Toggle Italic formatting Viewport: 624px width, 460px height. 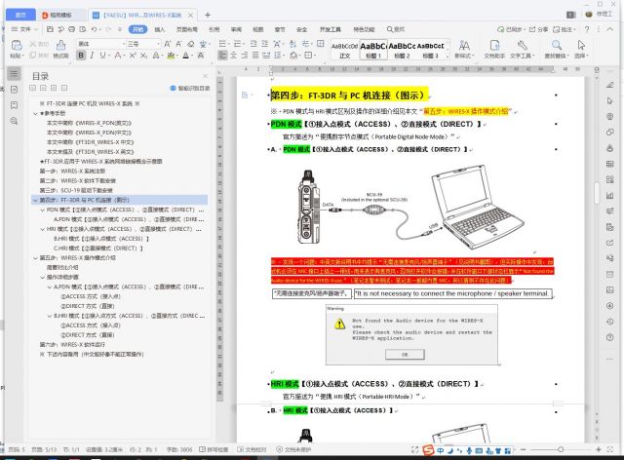click(92, 56)
